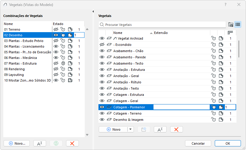This screenshot has width=246, height=150.
Task: Collapse the left panel with the divider arrow
Action: click(93, 12)
